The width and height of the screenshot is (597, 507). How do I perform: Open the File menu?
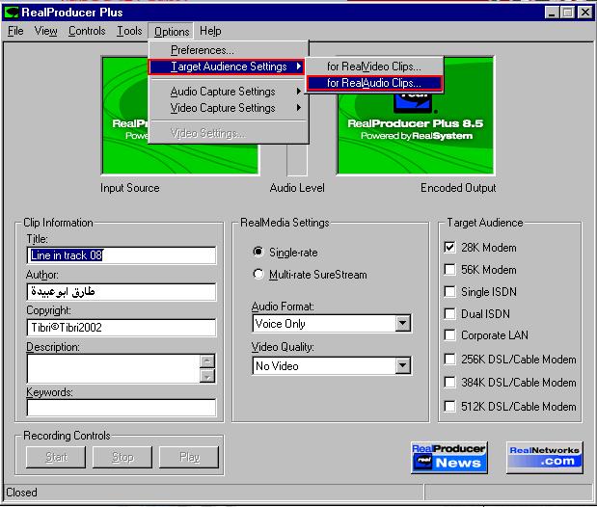pos(15,31)
